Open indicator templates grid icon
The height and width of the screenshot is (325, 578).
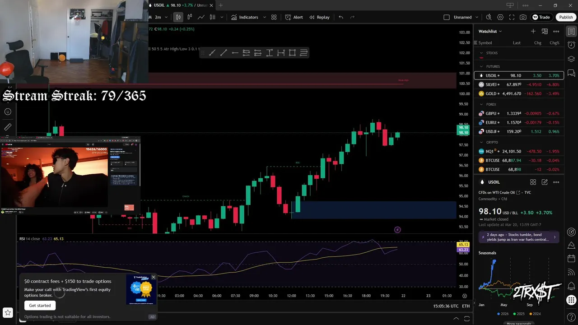click(274, 17)
